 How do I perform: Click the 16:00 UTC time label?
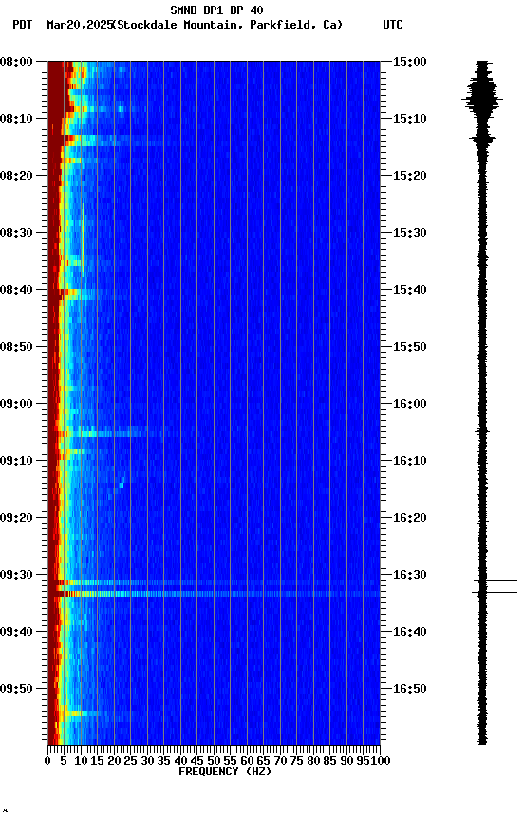point(410,404)
